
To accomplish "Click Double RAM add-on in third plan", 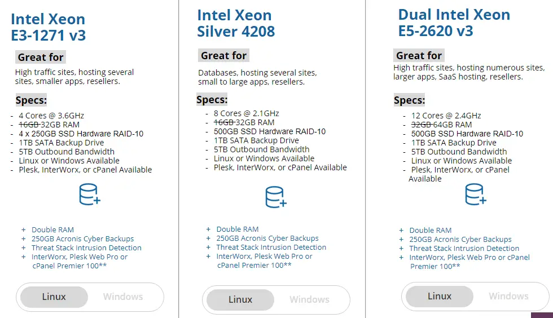I will [430, 231].
